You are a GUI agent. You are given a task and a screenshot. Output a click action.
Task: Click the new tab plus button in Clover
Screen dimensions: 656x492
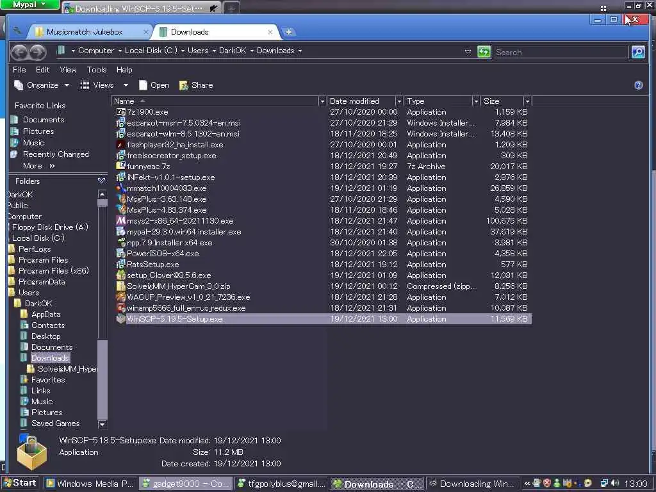(x=288, y=32)
